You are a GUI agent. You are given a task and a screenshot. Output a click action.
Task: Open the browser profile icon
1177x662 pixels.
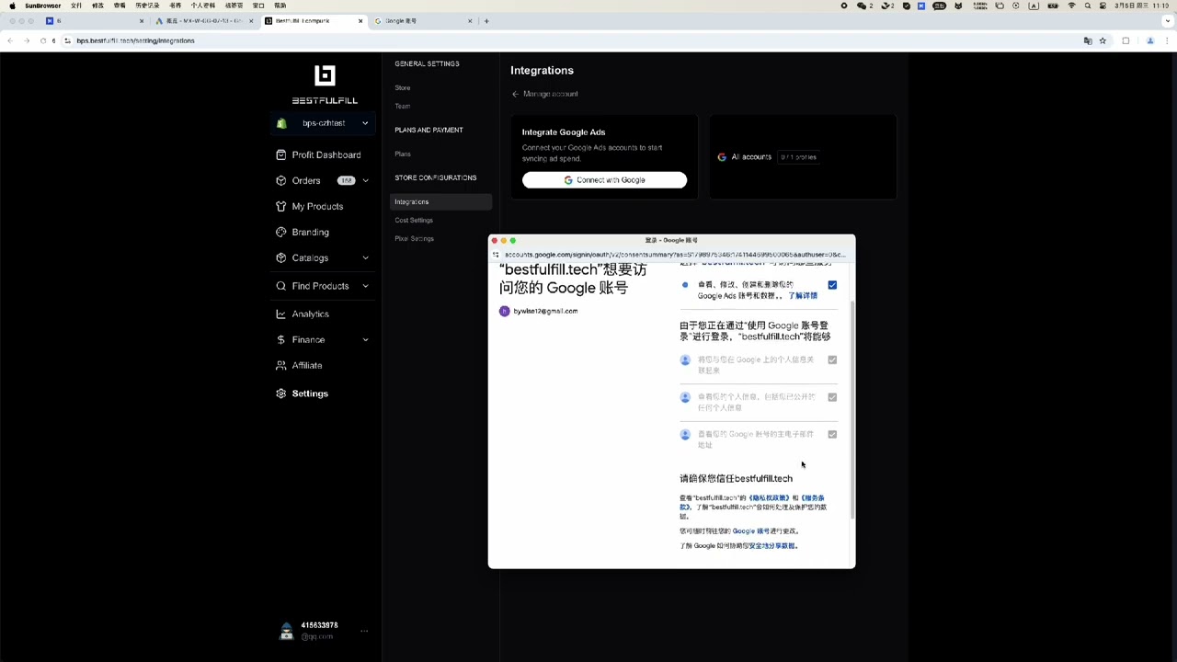[x=1149, y=40]
